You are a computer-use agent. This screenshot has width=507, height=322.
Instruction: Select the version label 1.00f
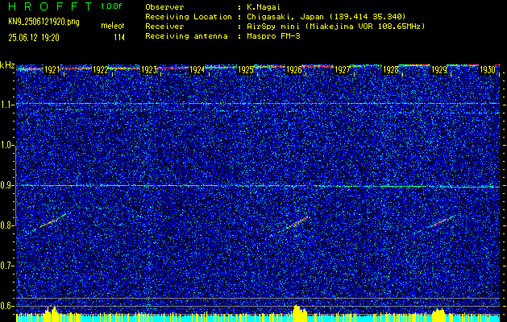click(111, 6)
